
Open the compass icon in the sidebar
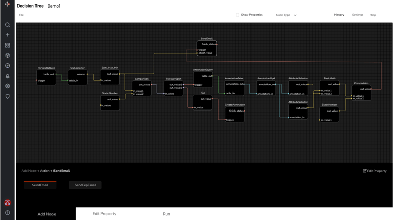(x=8, y=66)
